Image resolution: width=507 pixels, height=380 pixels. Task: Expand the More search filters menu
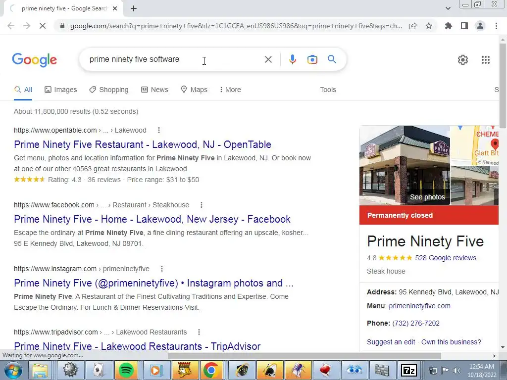[x=230, y=90]
